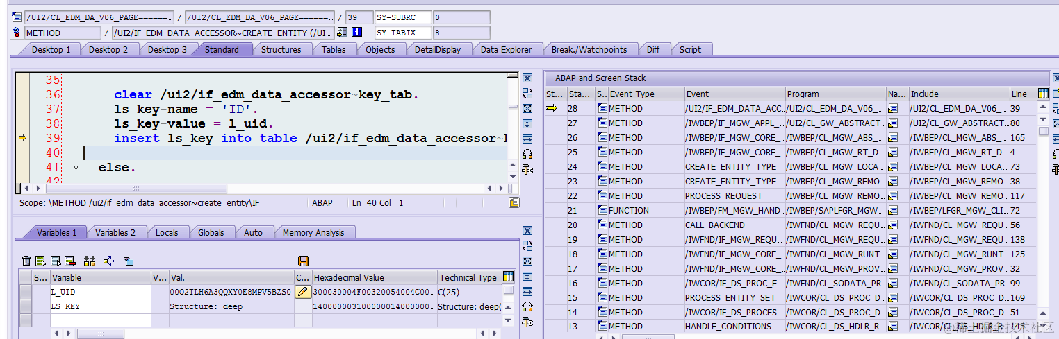Screen dimensions: 1059x339
Task: Select PROCESS_ENTITY_SET event in stack row 15
Action: (x=734, y=297)
